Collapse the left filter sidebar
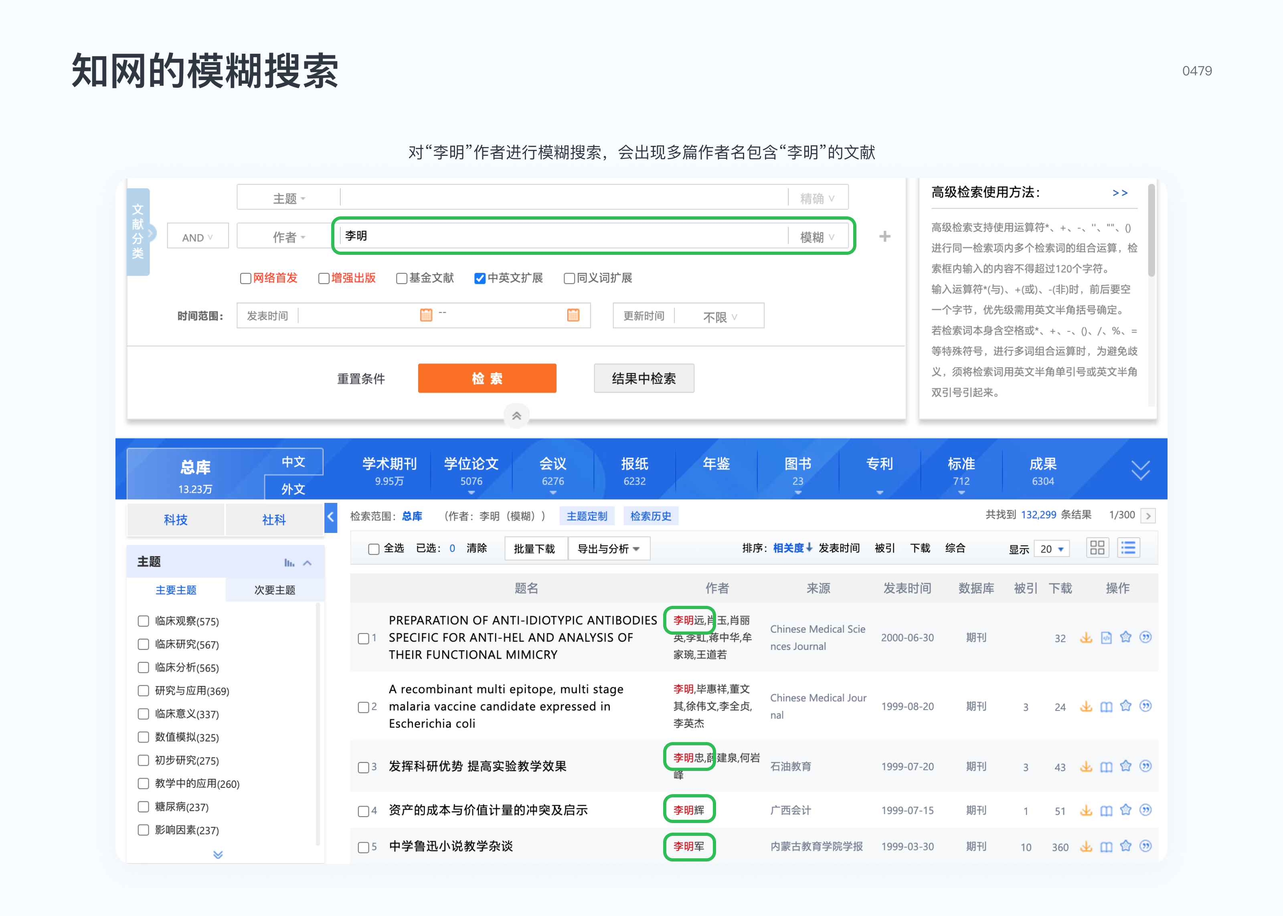The image size is (1283, 916). 331,518
